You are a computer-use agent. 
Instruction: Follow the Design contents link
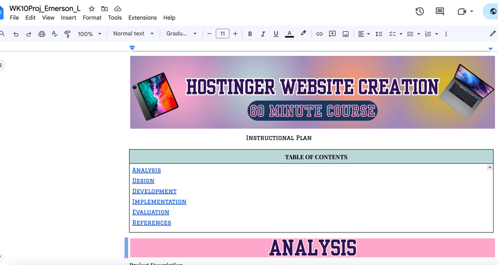[143, 181]
